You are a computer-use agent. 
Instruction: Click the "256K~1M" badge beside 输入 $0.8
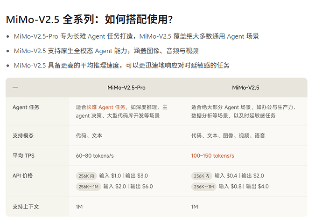(x=204, y=187)
